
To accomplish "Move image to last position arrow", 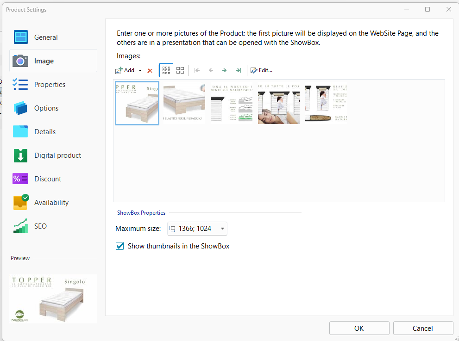I will tap(238, 70).
